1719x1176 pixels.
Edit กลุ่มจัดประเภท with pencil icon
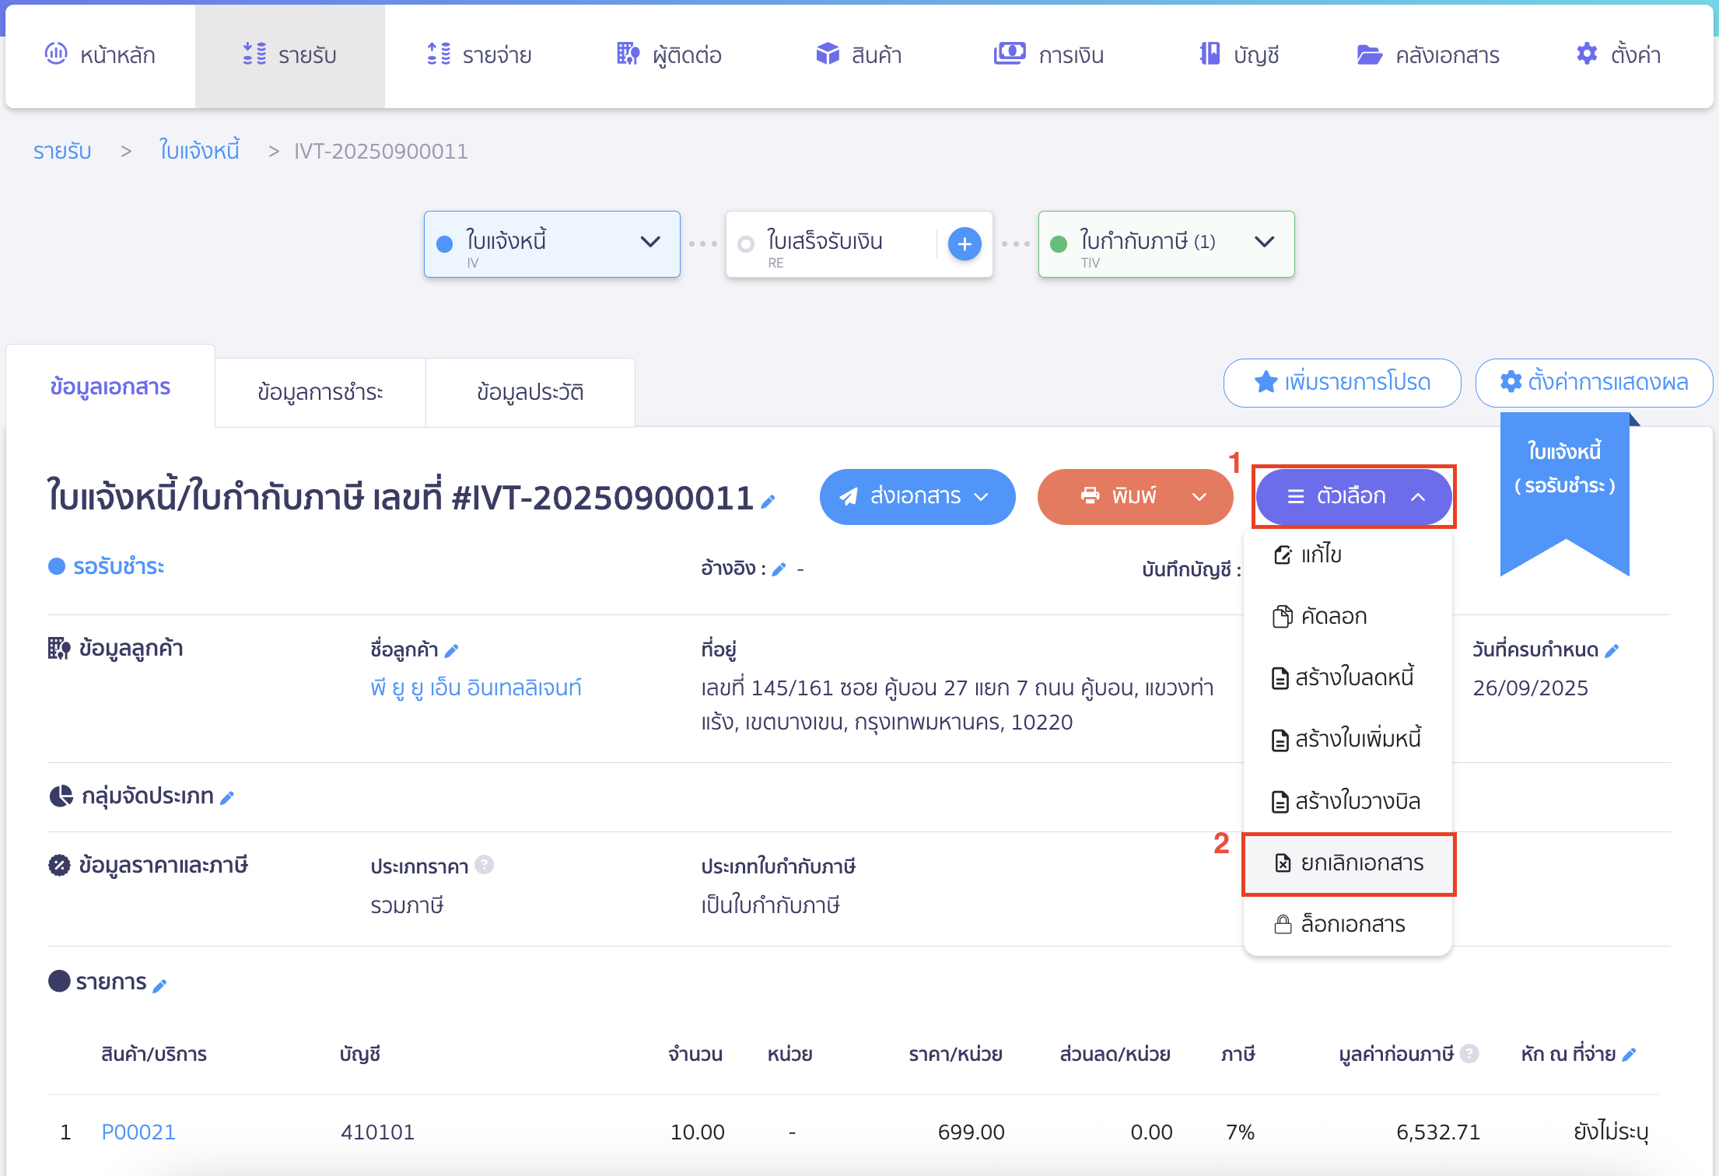pyautogui.click(x=227, y=797)
